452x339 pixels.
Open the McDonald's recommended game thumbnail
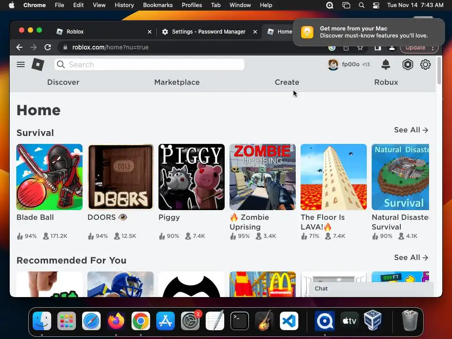[x=263, y=284]
